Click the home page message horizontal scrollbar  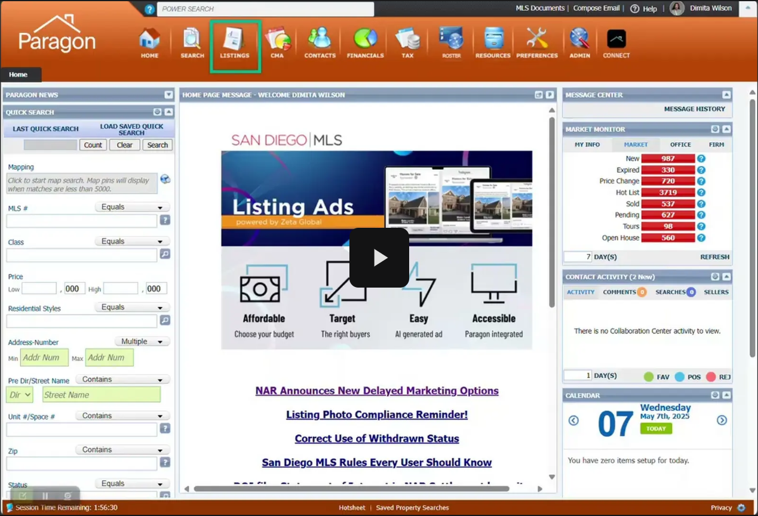[351, 488]
